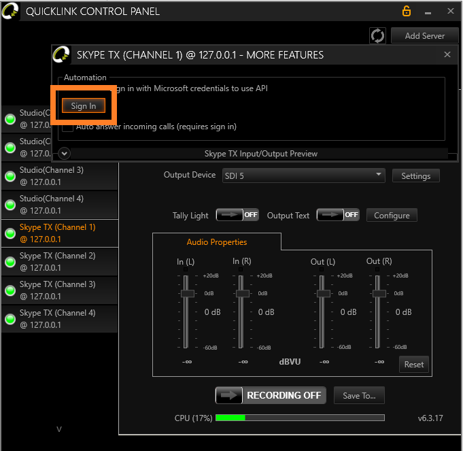Image resolution: width=463 pixels, height=451 pixels.
Task: Toggle the Recording Off switch
Action: [x=271, y=395]
